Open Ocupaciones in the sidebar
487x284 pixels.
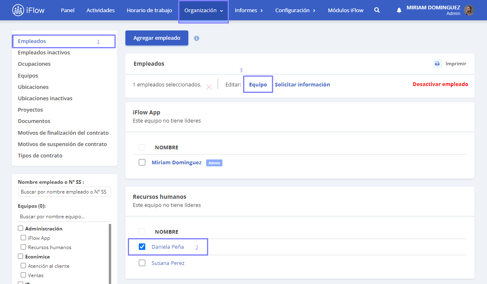point(34,64)
